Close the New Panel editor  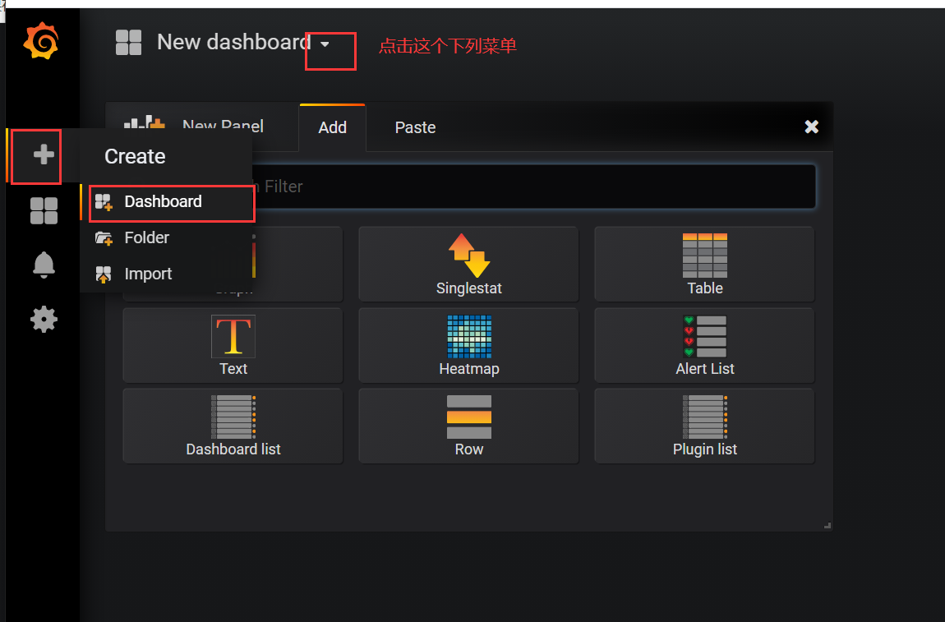click(x=812, y=127)
